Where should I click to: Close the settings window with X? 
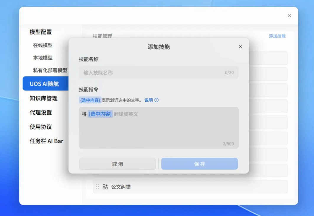[x=289, y=16]
